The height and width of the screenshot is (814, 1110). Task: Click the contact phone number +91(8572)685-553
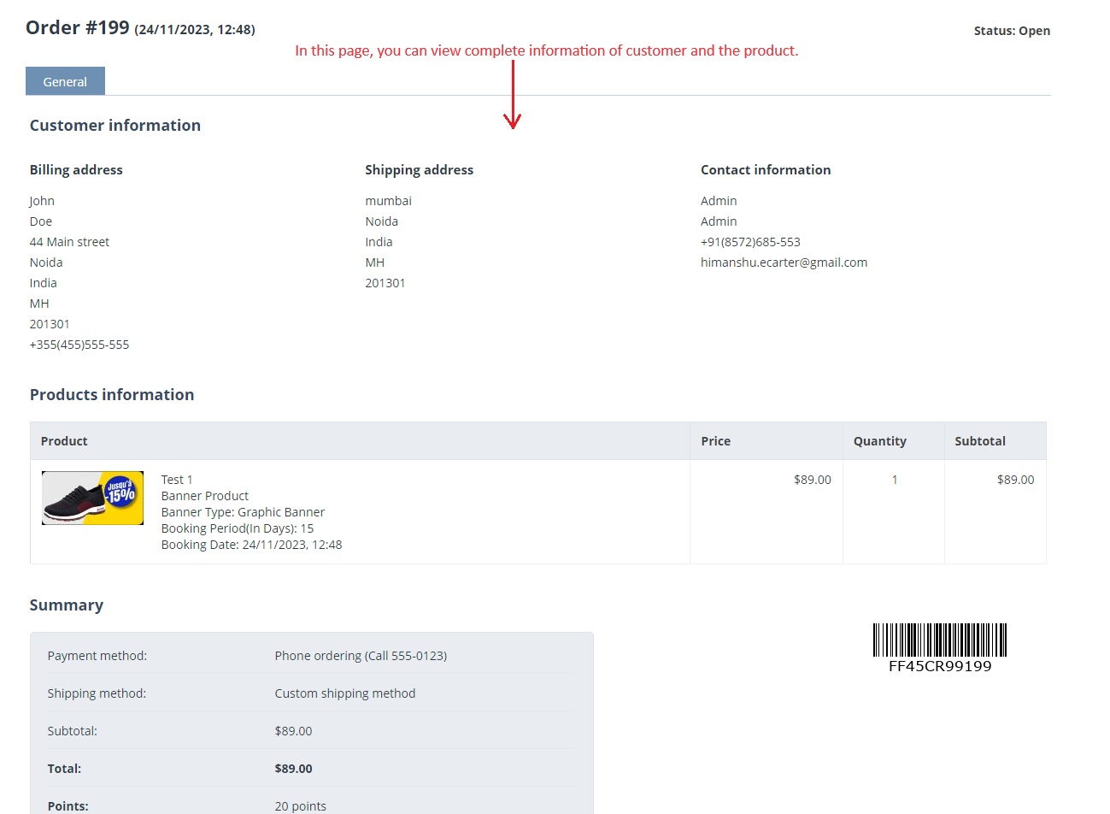coord(750,242)
